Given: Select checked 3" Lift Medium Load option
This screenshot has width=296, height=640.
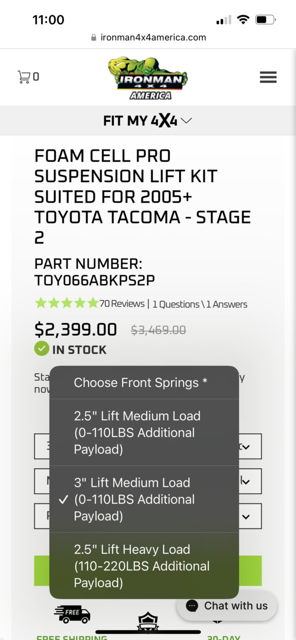Looking at the screenshot, I should (x=144, y=499).
